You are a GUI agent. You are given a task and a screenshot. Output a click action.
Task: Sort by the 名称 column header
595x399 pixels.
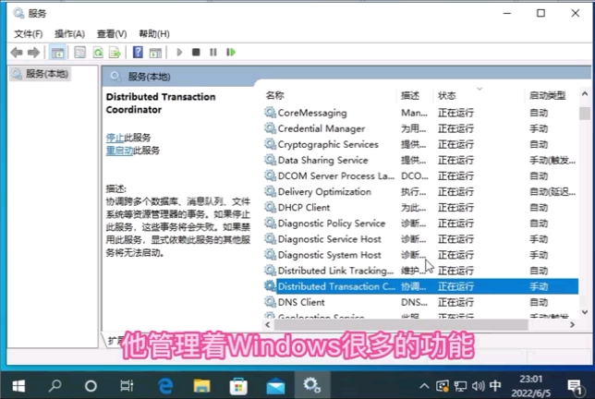pos(274,95)
